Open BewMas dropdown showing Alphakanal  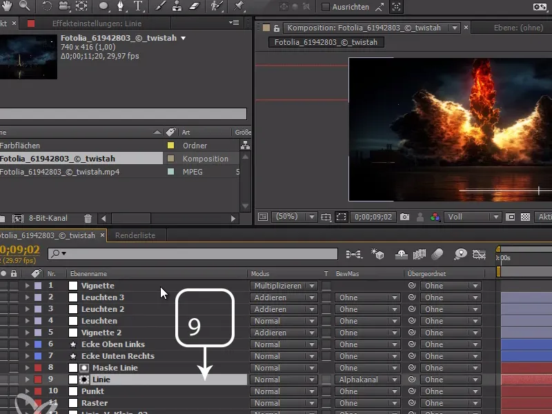tap(367, 379)
